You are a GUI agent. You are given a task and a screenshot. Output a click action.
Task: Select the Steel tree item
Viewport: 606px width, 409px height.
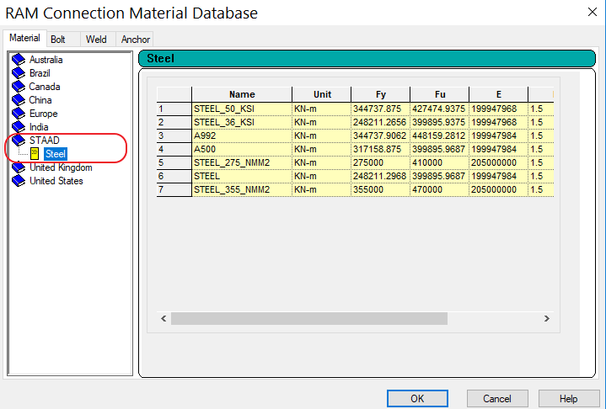(56, 154)
